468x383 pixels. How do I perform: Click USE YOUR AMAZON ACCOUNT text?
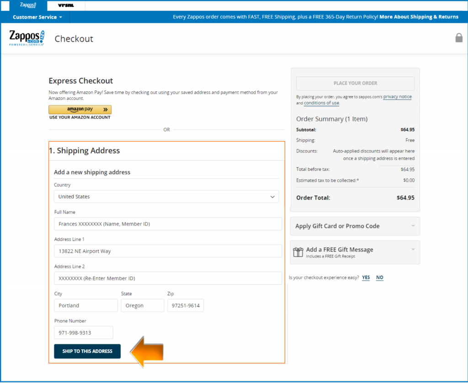point(80,117)
